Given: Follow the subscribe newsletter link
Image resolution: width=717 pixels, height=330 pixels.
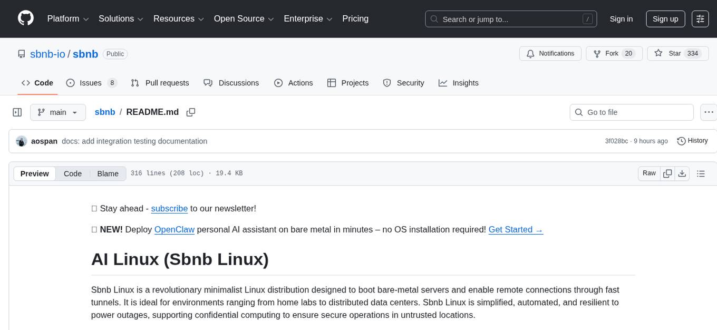Looking at the screenshot, I should click(x=169, y=208).
